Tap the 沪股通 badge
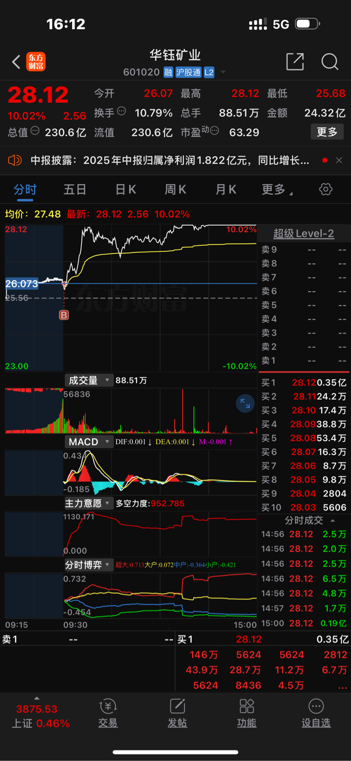This screenshot has height=761, width=351. click(x=188, y=72)
